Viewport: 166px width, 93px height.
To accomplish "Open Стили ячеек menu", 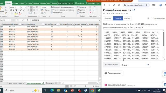I will click(x=57, y=13).
